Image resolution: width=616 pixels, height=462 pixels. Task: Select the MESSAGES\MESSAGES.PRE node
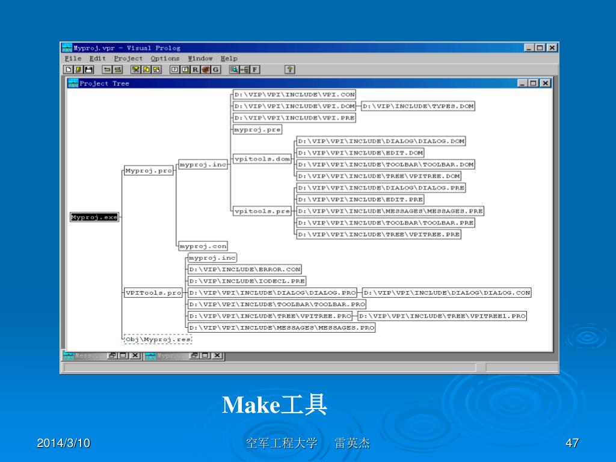[x=390, y=211]
